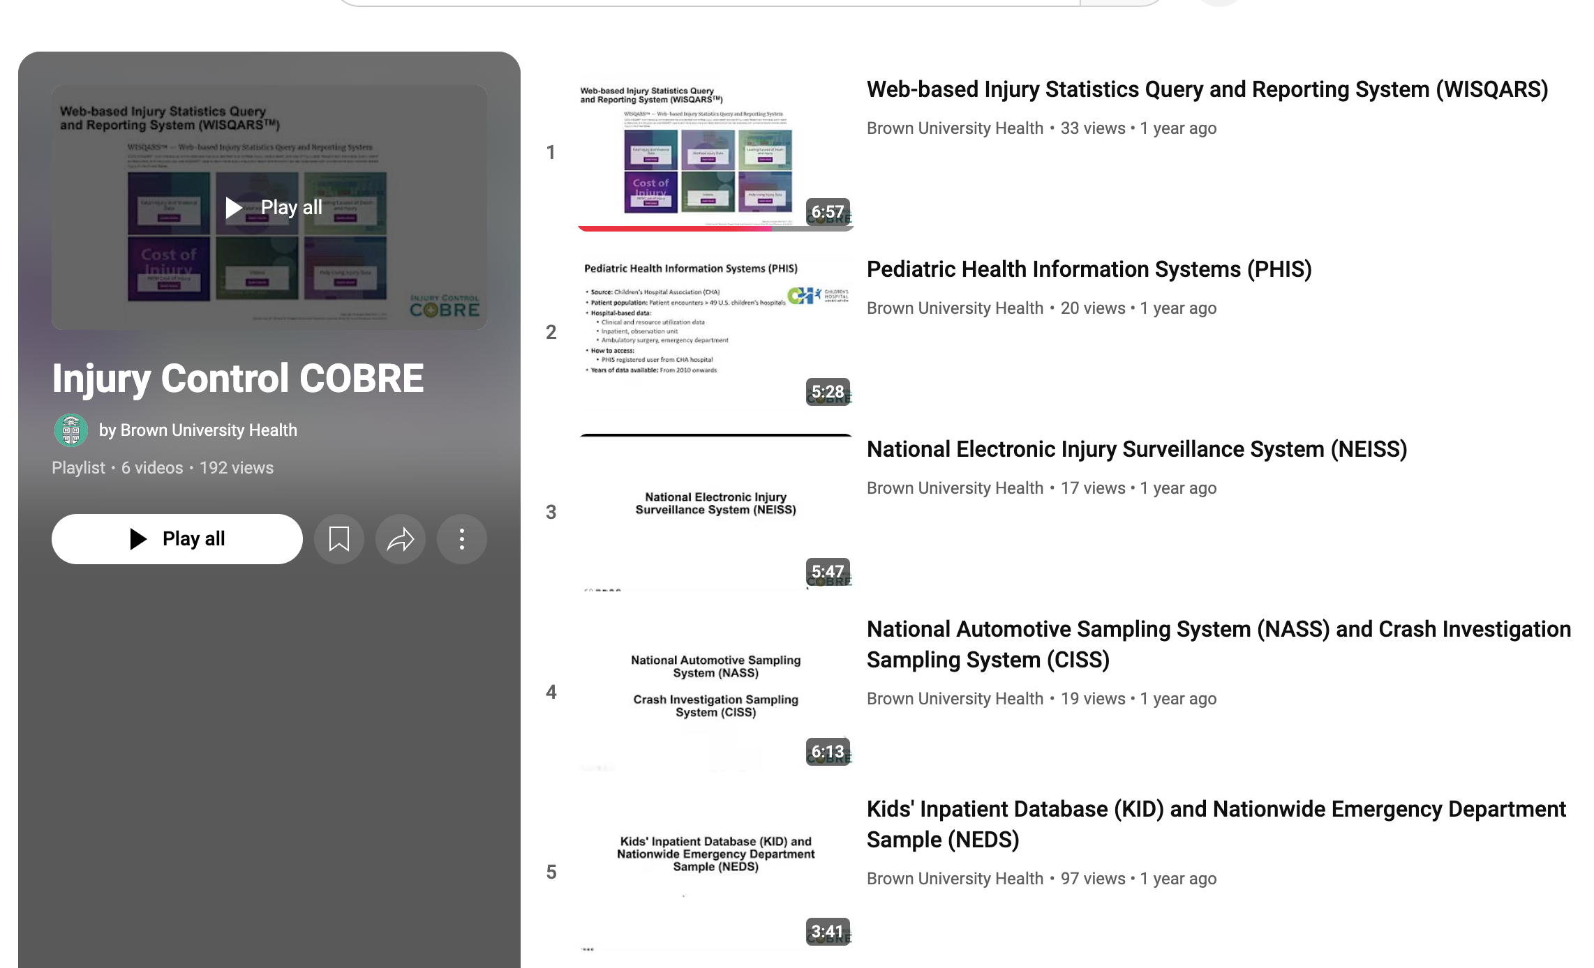
Task: Open Kids' Inpatient Database video title
Action: (1216, 824)
